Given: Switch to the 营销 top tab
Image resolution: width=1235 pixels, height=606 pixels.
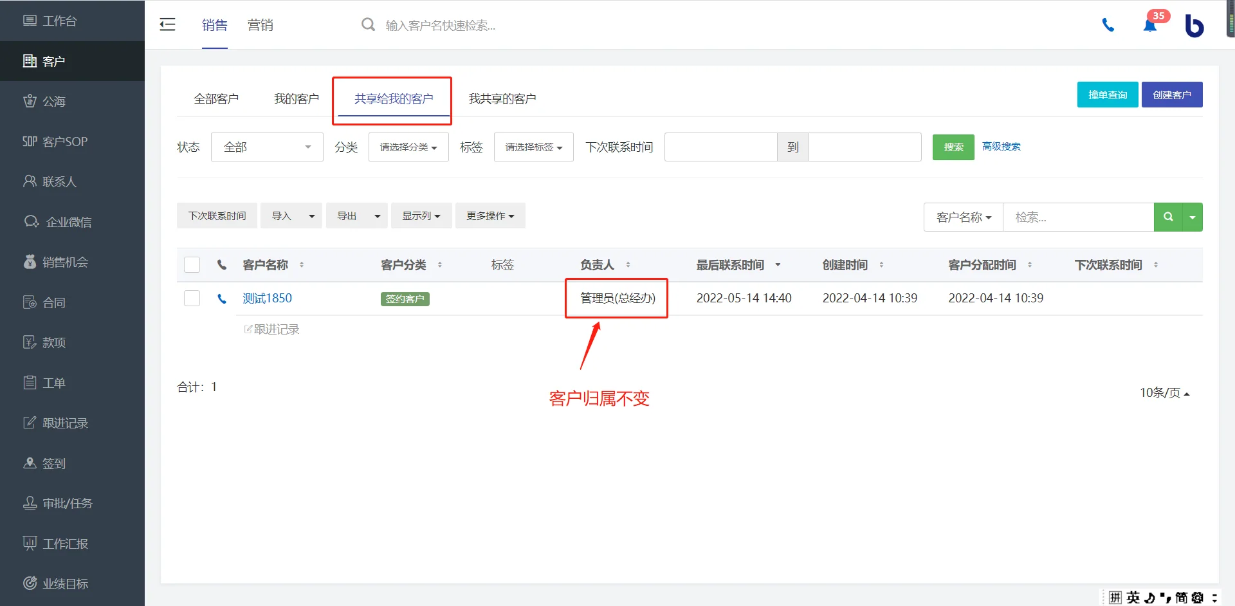Looking at the screenshot, I should coord(260,24).
